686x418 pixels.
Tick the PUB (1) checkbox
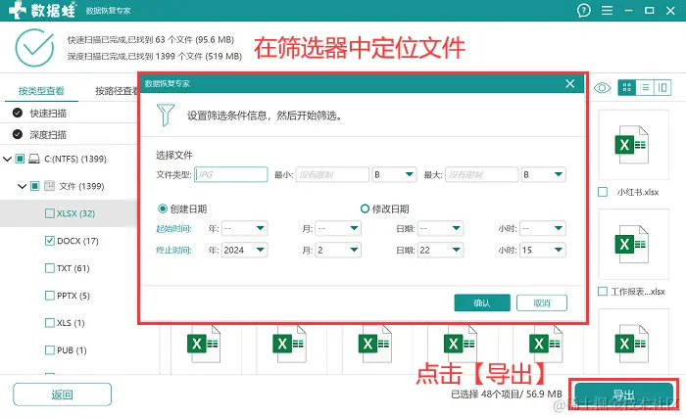(49, 350)
